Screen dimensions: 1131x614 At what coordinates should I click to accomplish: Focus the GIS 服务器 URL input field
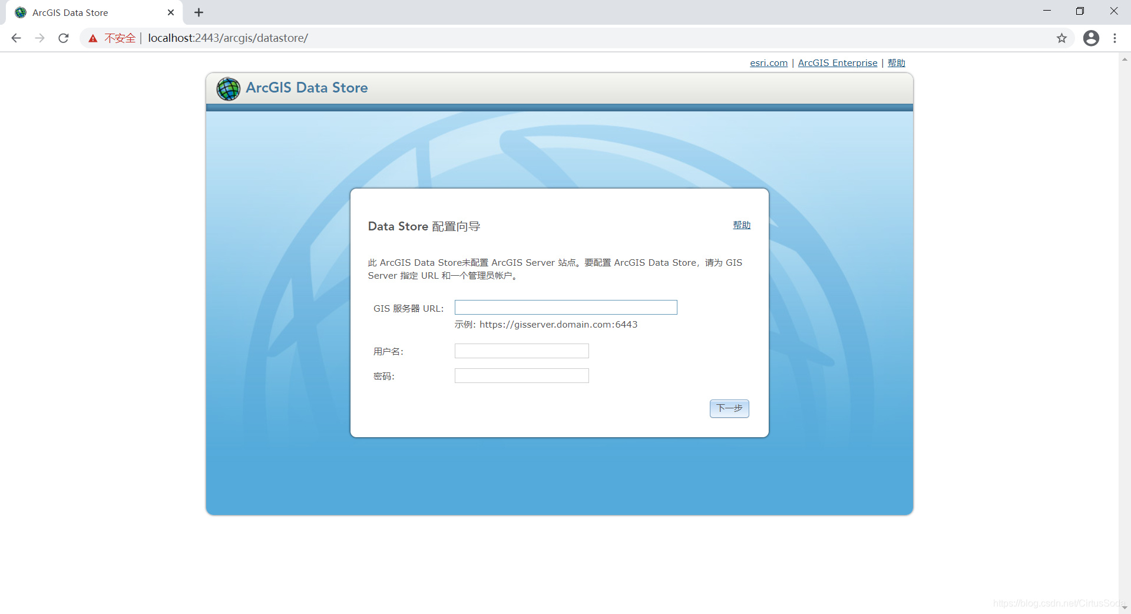pyautogui.click(x=565, y=308)
